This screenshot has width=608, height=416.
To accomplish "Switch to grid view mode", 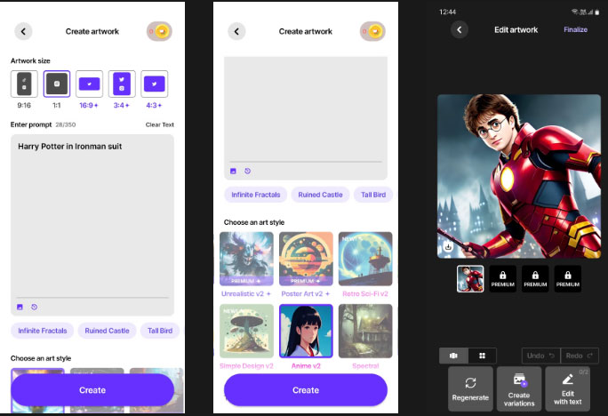I will [x=482, y=356].
